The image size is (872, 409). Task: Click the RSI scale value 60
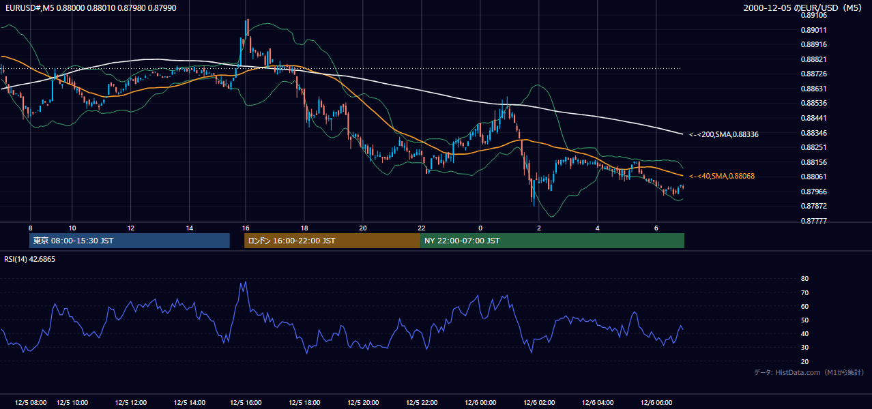click(804, 306)
